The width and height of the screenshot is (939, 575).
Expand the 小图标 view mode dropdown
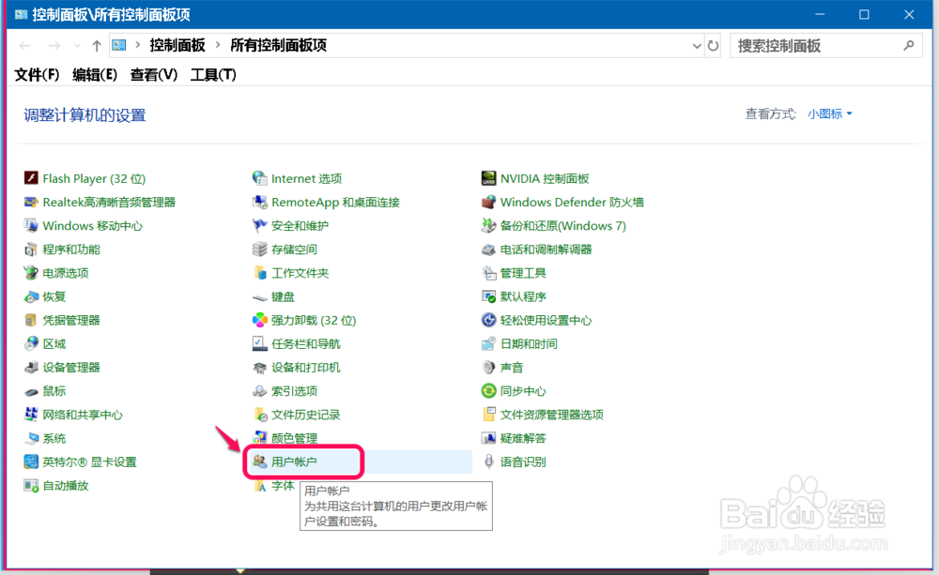tap(829, 113)
